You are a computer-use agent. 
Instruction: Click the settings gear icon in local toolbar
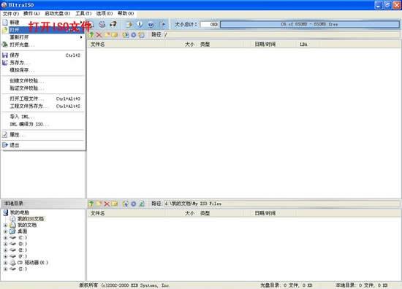tap(134, 204)
